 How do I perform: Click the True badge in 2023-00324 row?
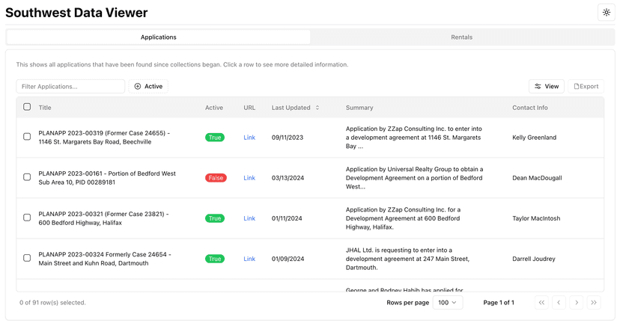point(215,259)
